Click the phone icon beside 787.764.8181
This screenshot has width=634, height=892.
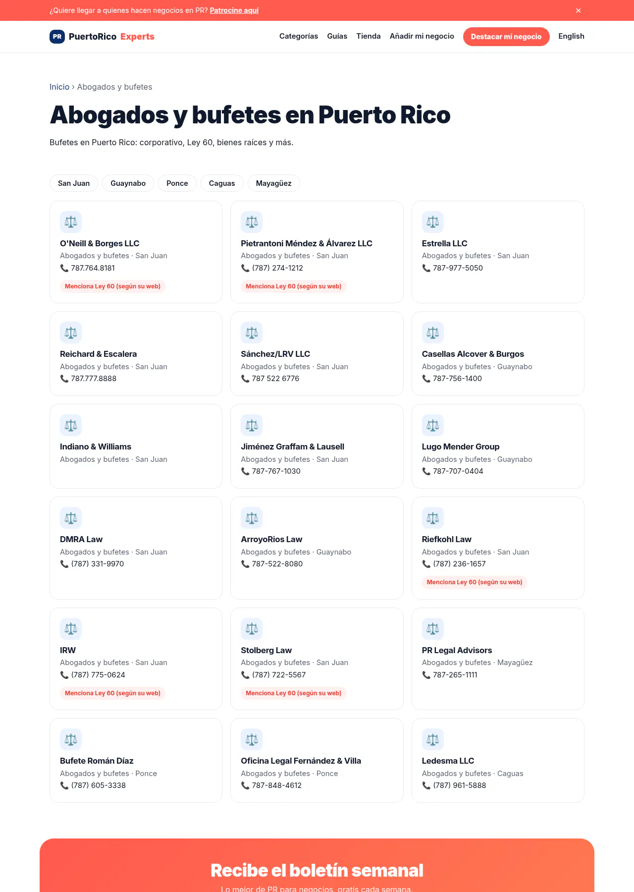tap(64, 268)
